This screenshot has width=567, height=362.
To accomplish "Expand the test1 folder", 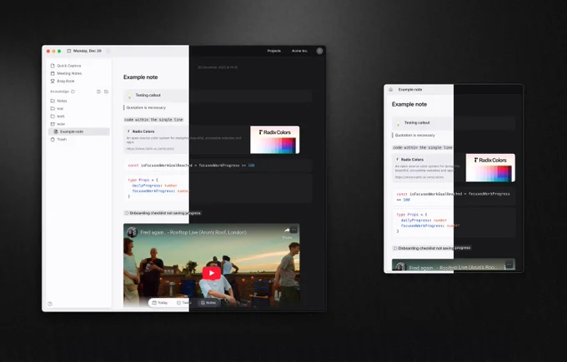I will click(58, 117).
